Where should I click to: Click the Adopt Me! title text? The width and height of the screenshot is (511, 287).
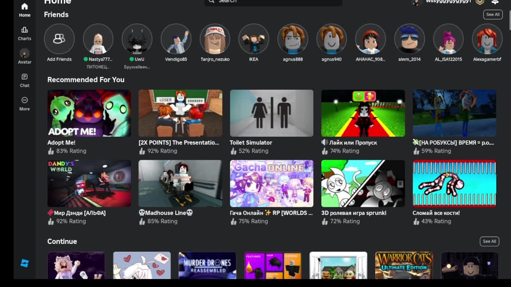click(61, 142)
